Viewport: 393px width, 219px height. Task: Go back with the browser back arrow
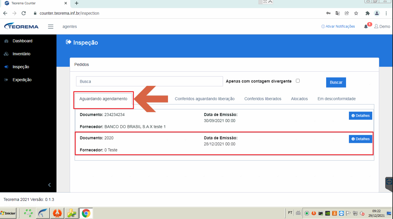point(5,13)
